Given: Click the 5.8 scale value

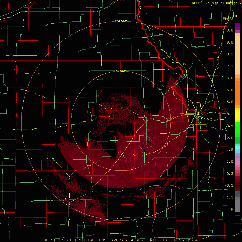Looking at the screenshot, I should point(230,90).
